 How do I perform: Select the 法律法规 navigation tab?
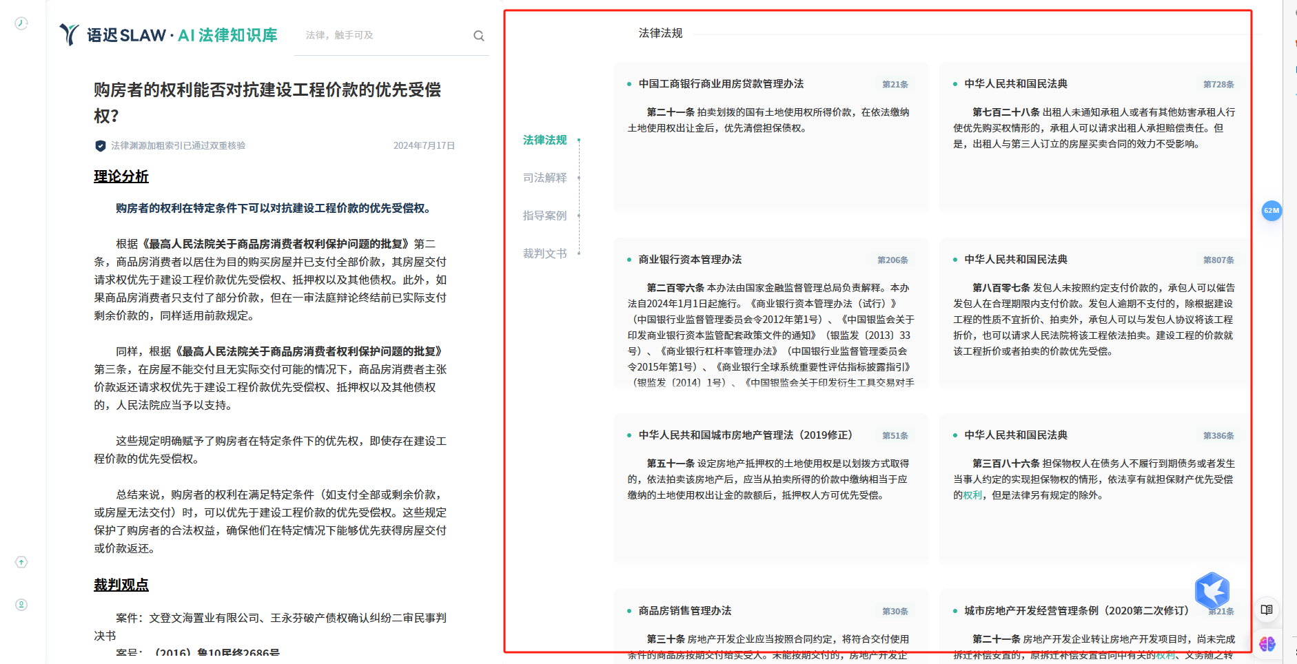click(544, 140)
